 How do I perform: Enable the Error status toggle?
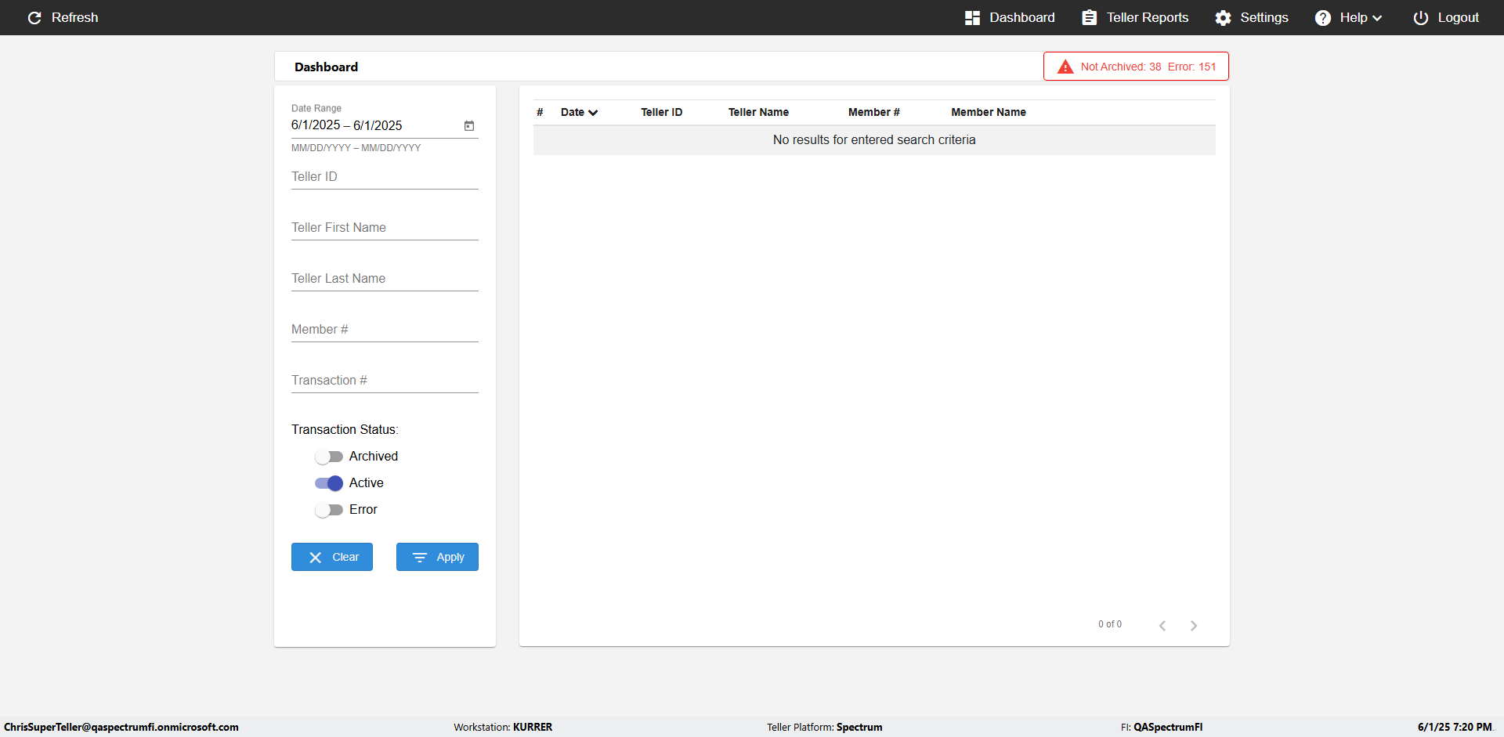coord(329,510)
